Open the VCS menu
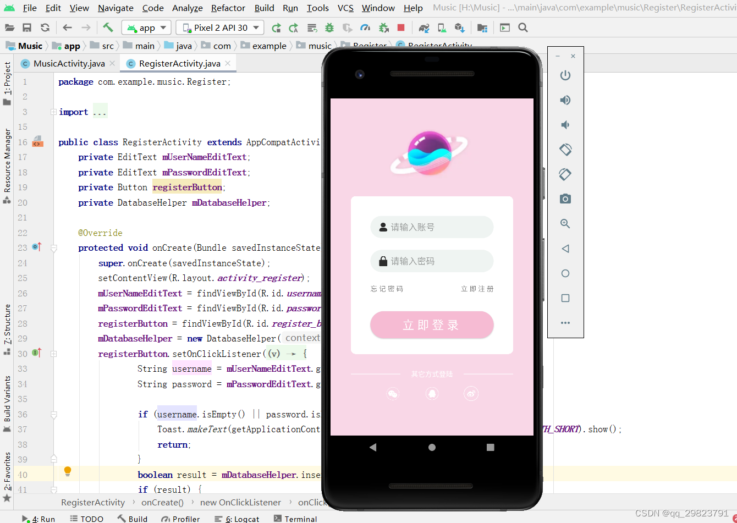The height and width of the screenshot is (523, 737). [x=345, y=8]
